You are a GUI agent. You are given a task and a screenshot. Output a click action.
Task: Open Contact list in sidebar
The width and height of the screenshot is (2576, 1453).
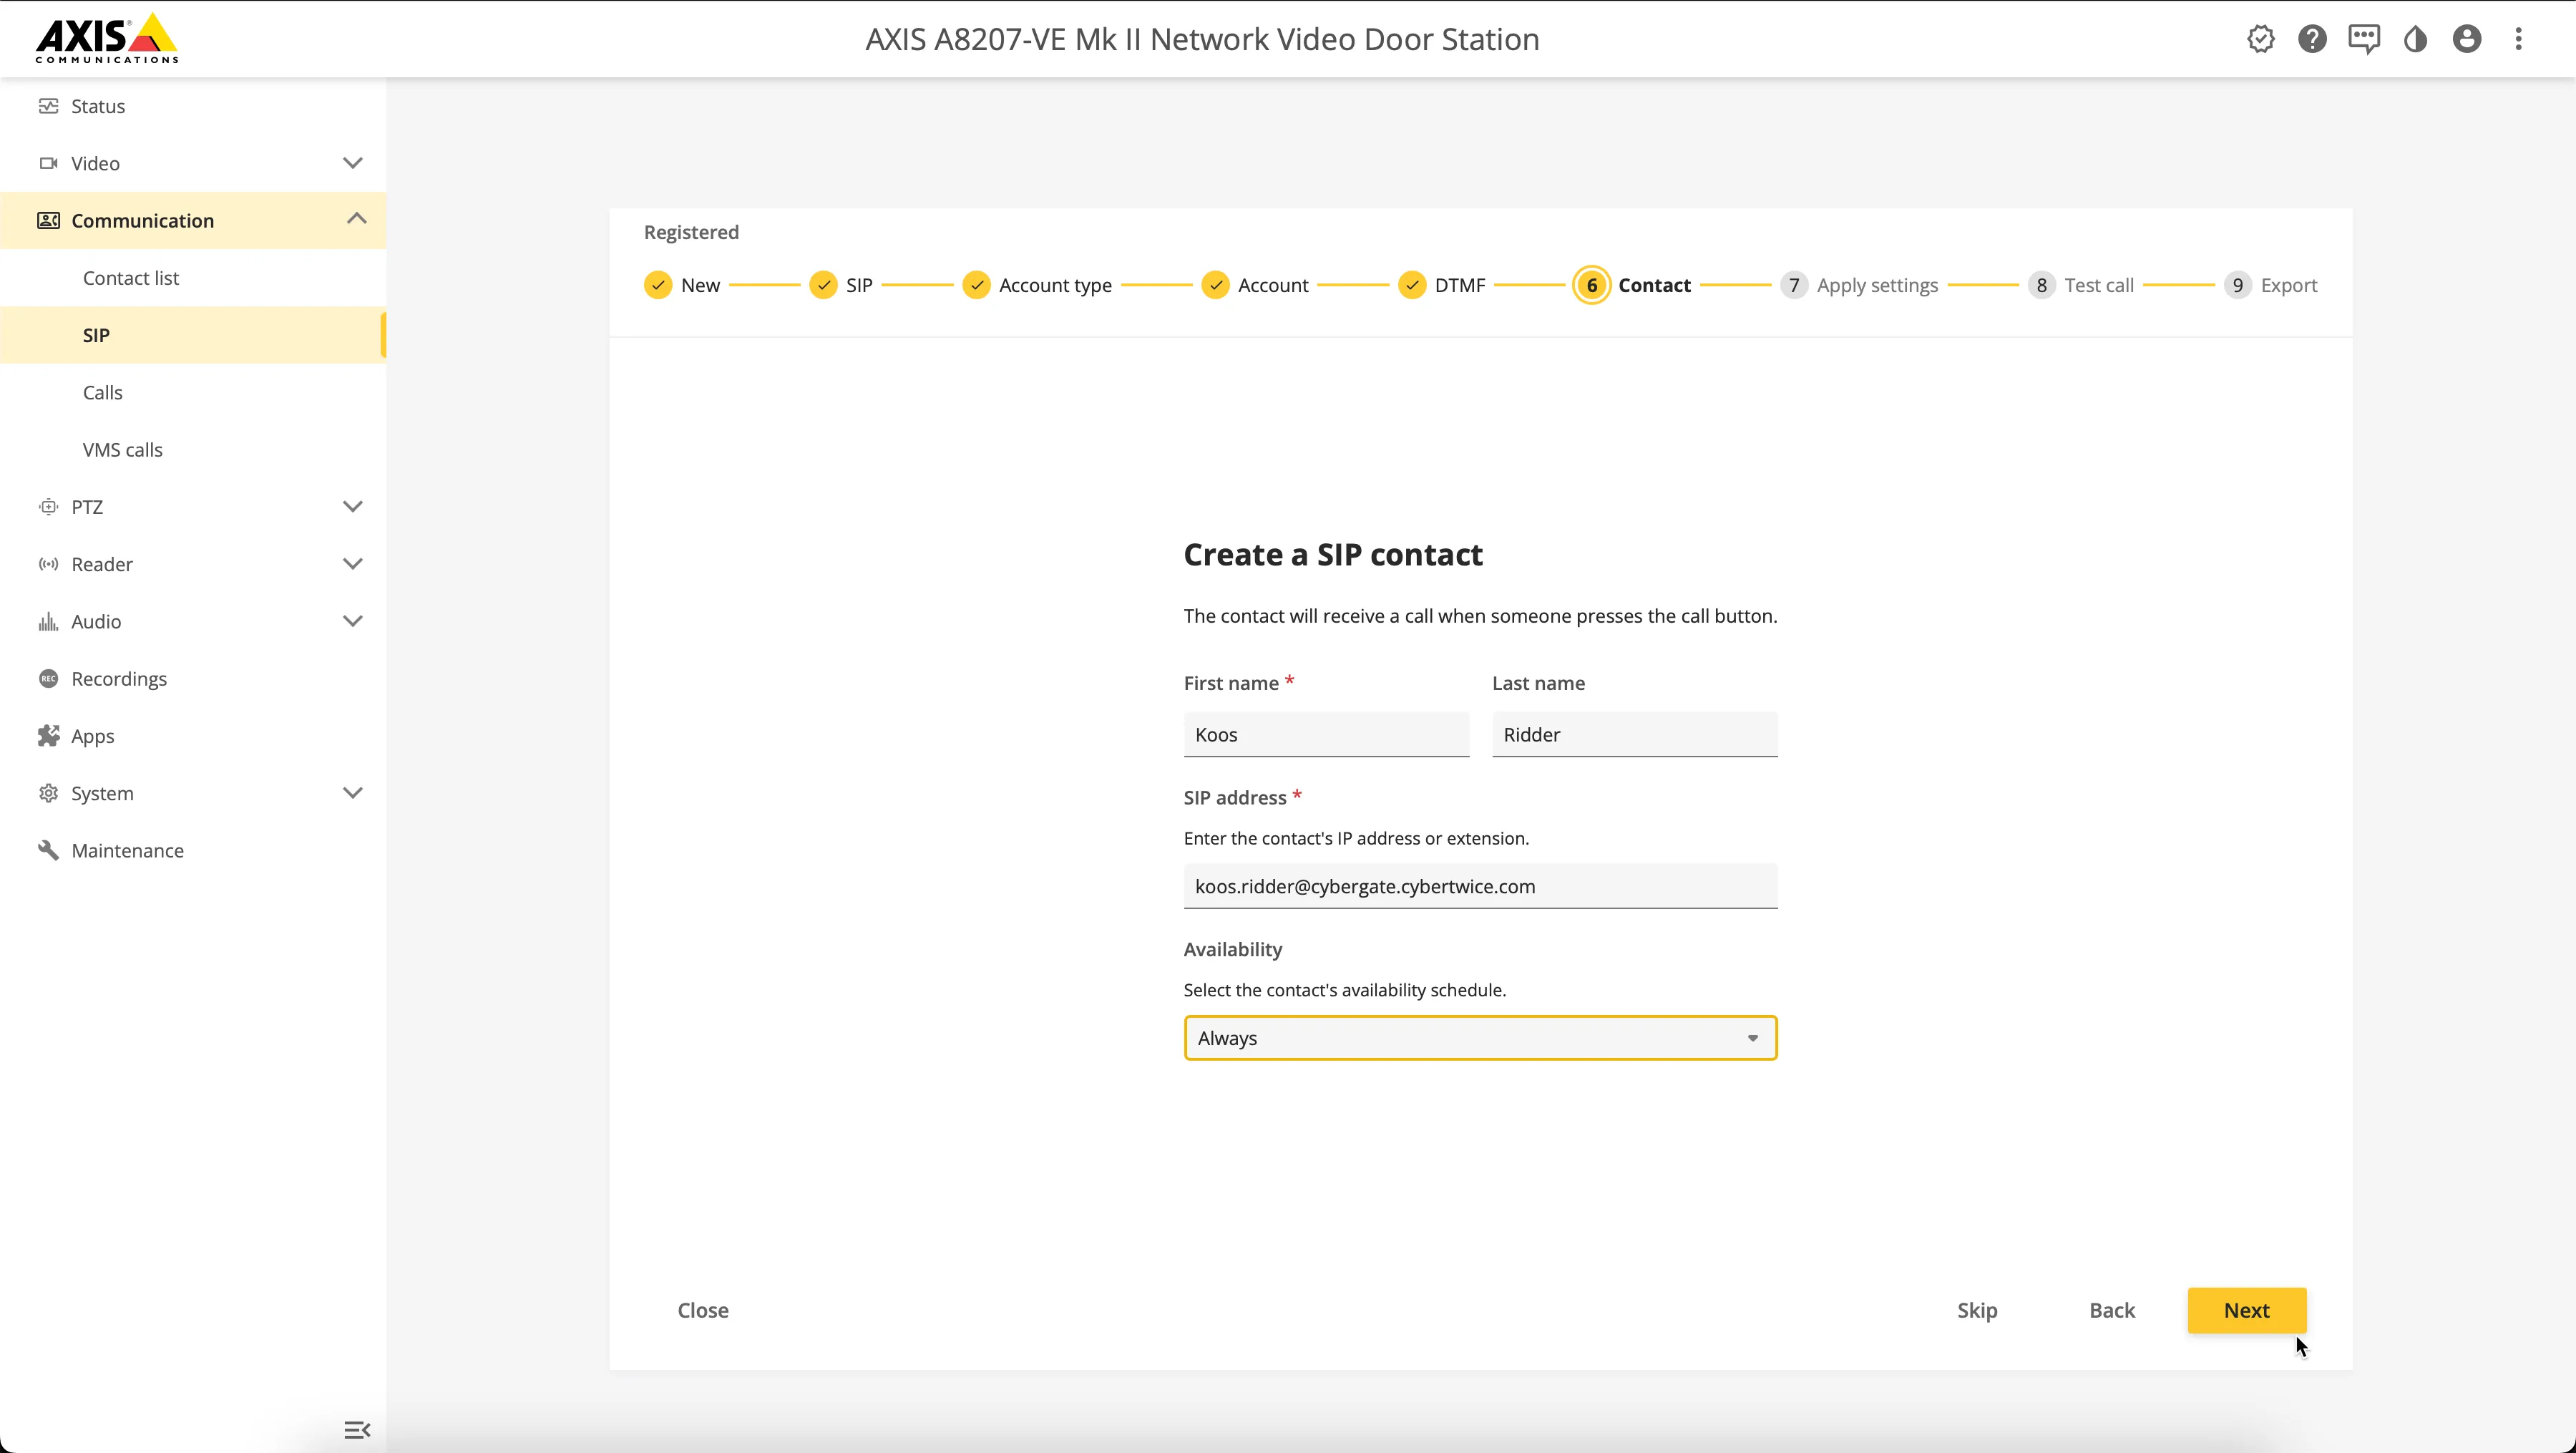click(131, 278)
